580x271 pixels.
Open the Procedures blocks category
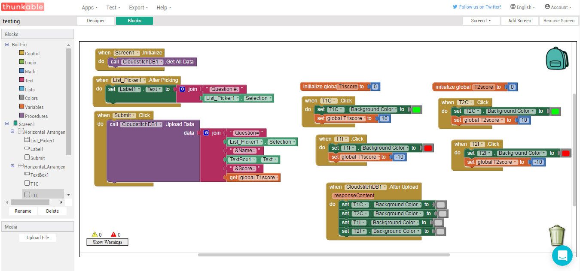34,116
